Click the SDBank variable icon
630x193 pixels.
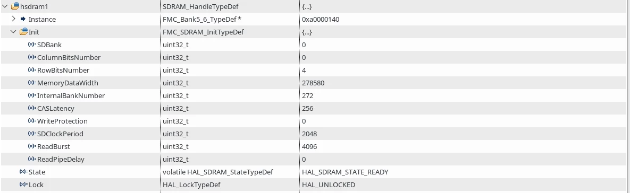(x=32, y=45)
